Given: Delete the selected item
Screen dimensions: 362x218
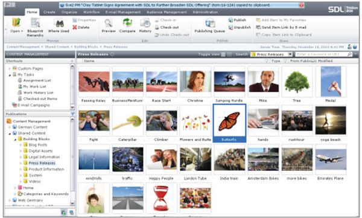Looking at the screenshot, I should pyautogui.click(x=81, y=27).
